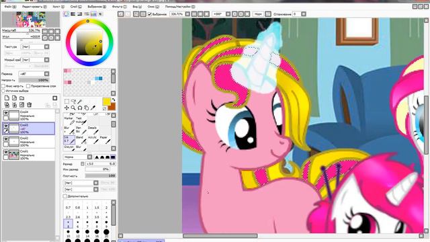Screen dimensions: 430x242
Task: Select the lasso tool
Action: (73, 102)
